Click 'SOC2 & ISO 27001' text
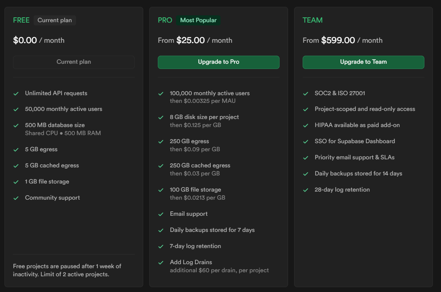This screenshot has width=441, height=292. click(340, 93)
